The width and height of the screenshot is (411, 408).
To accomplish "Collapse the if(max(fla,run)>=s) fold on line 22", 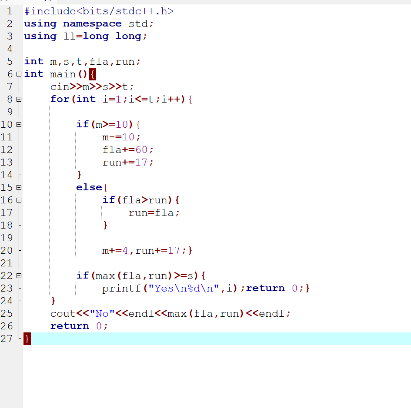I will 19,275.
